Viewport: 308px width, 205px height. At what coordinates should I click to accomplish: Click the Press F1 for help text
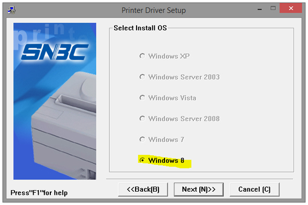tap(39, 193)
